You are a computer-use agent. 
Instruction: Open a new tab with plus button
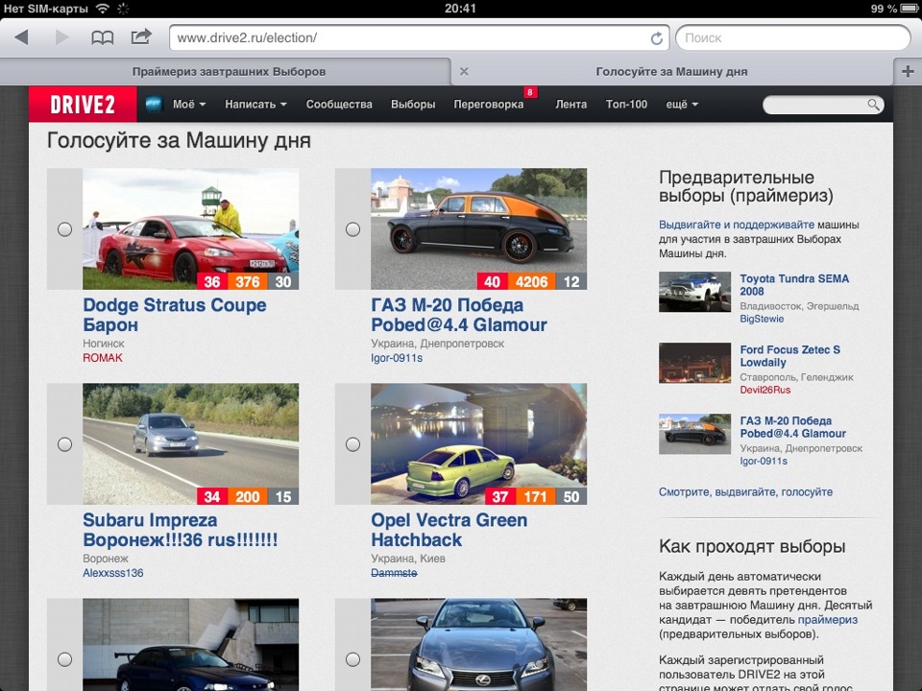point(908,72)
